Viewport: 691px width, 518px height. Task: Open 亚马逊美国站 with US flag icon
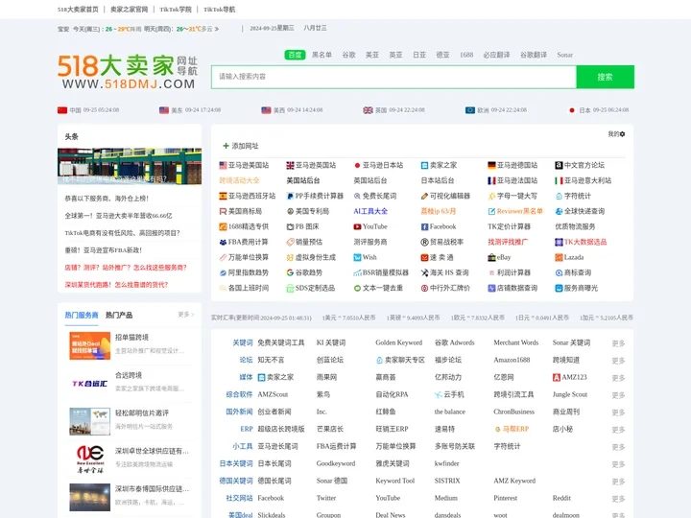click(244, 165)
